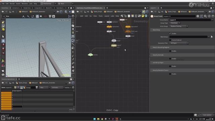Open Group Type dropdown

click(x=175, y=23)
